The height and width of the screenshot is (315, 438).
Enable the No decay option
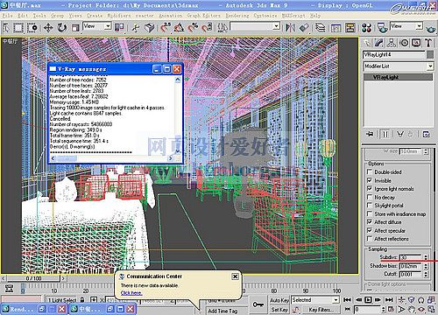pyautogui.click(x=370, y=197)
